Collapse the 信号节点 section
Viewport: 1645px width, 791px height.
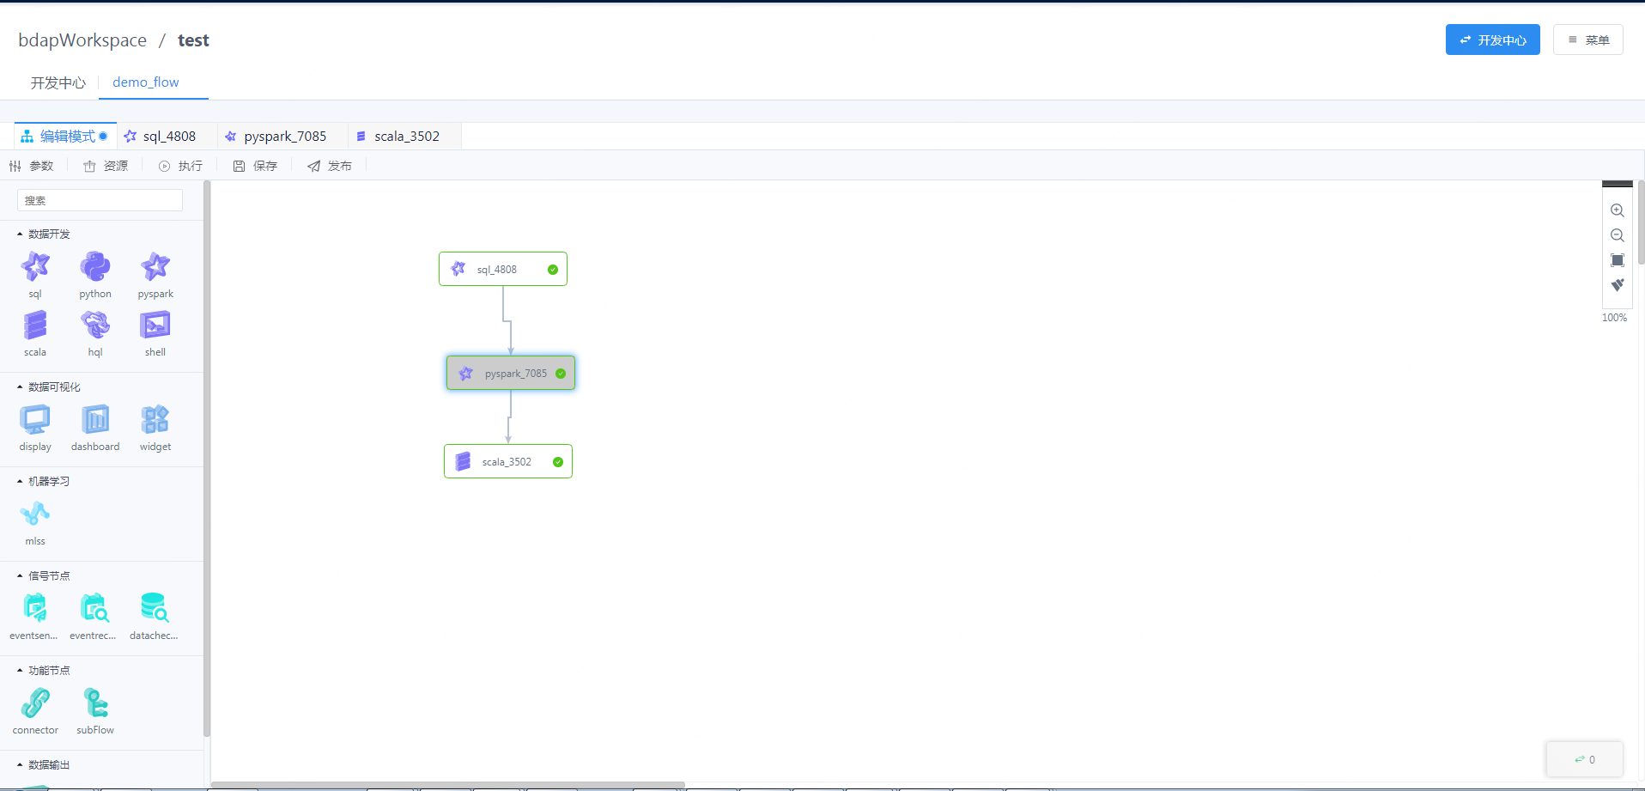coord(21,576)
